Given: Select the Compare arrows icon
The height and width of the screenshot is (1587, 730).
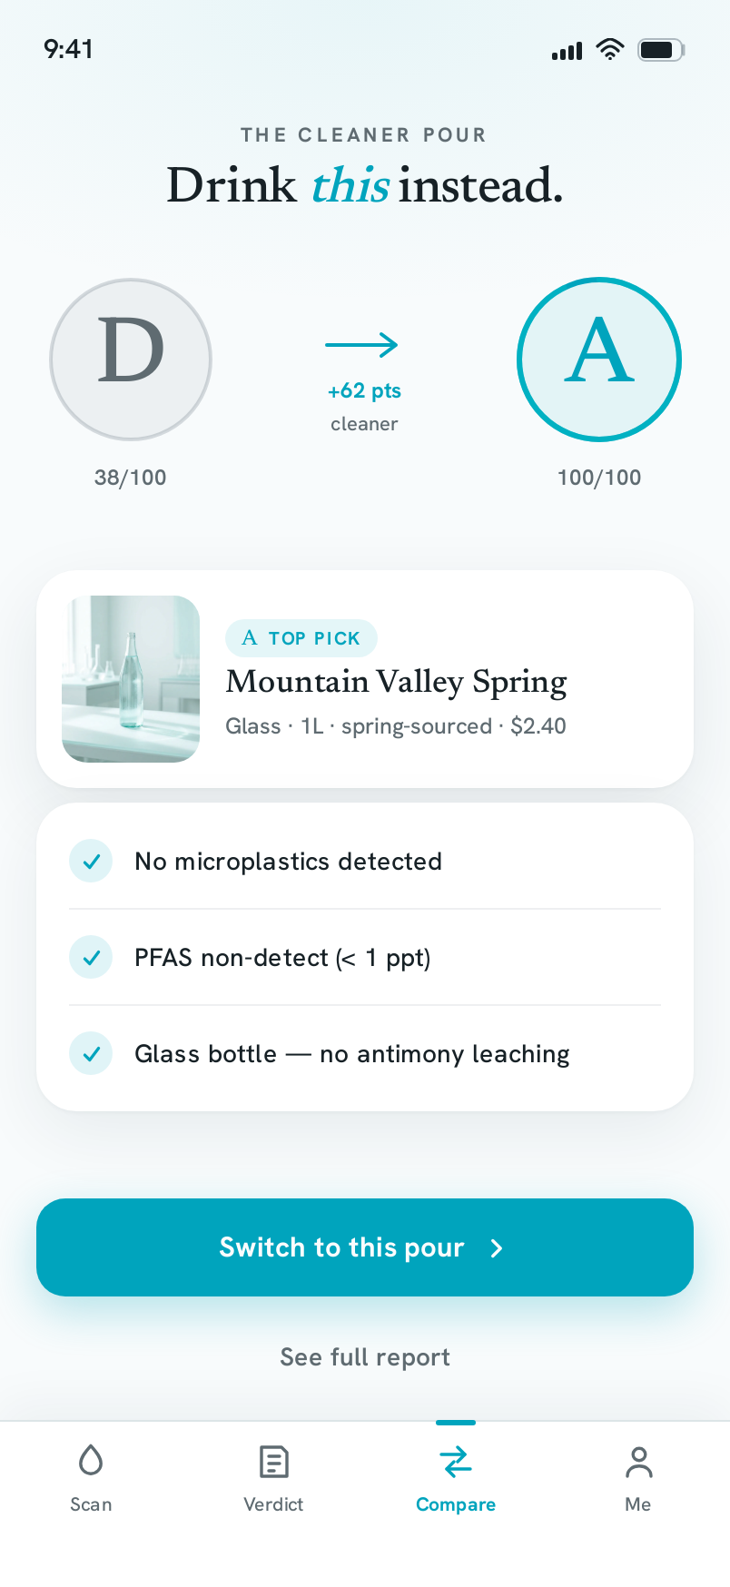Looking at the screenshot, I should pyautogui.click(x=456, y=1462).
